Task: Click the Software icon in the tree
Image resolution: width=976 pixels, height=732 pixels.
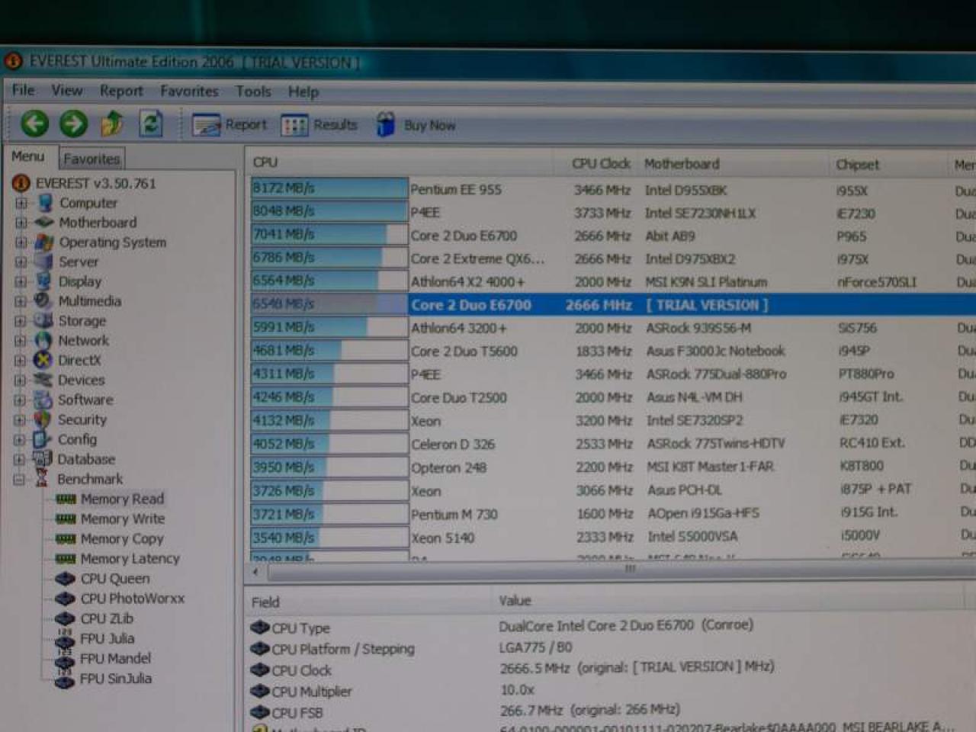Action: click(43, 400)
